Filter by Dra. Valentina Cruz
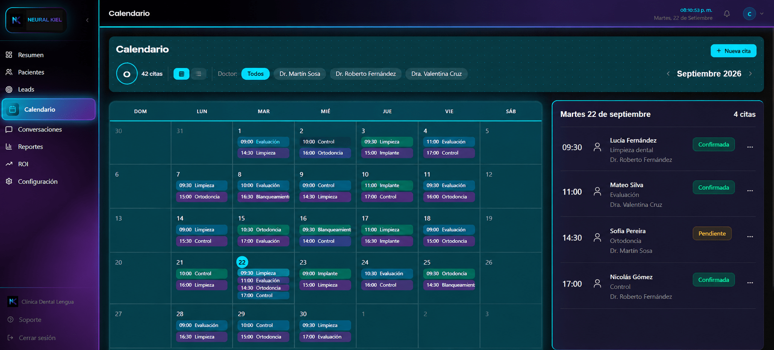The height and width of the screenshot is (350, 774). [436, 74]
